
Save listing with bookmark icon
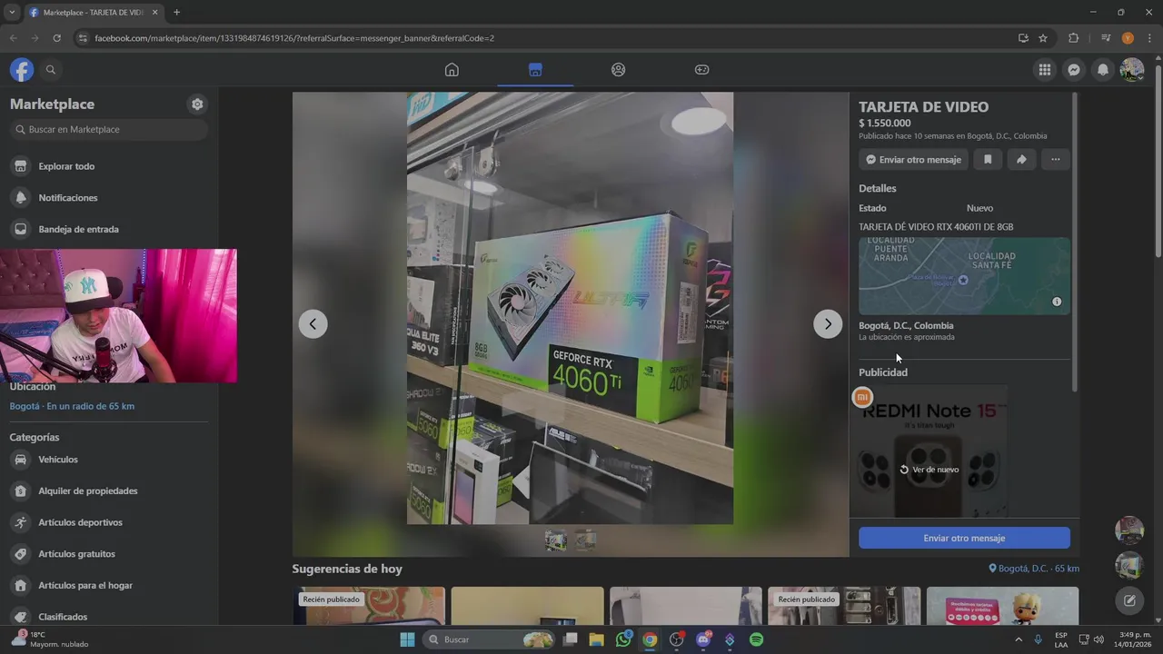pyautogui.click(x=988, y=160)
